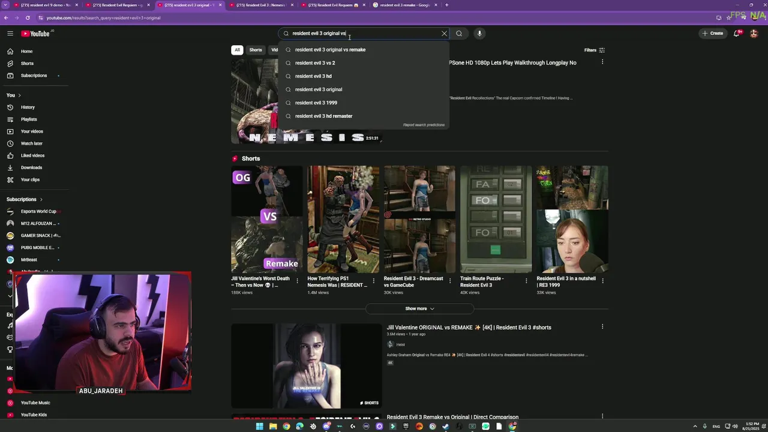
Task: Clear the search box with X
Action: tap(444, 34)
